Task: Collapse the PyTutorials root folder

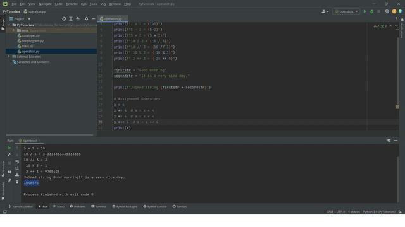Action: (x=9, y=25)
